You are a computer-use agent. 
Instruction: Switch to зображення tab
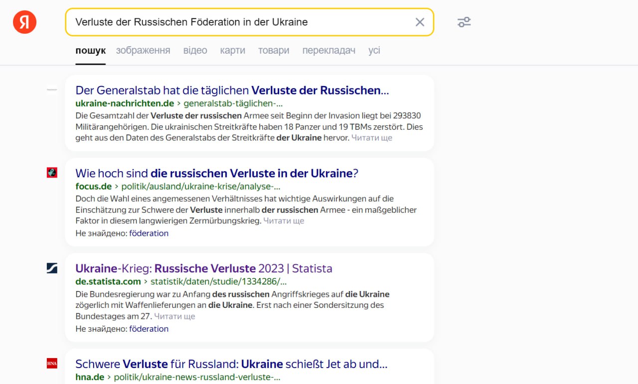click(143, 50)
